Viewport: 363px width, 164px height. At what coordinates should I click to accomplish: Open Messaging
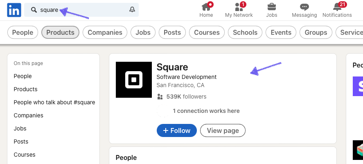tap(304, 10)
